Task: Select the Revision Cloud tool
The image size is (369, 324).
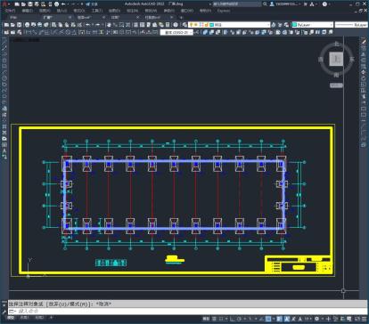Action: tap(4, 85)
